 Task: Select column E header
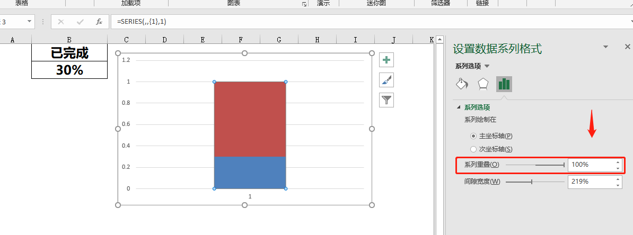click(203, 40)
